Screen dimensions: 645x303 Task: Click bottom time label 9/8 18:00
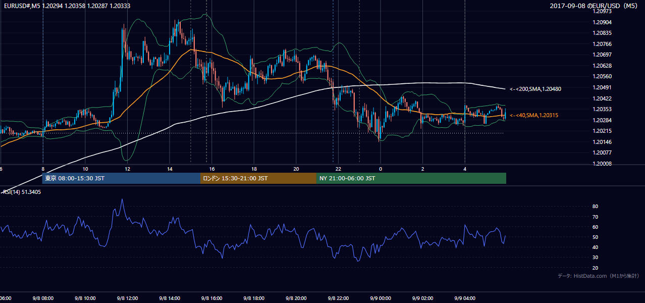[254, 298]
